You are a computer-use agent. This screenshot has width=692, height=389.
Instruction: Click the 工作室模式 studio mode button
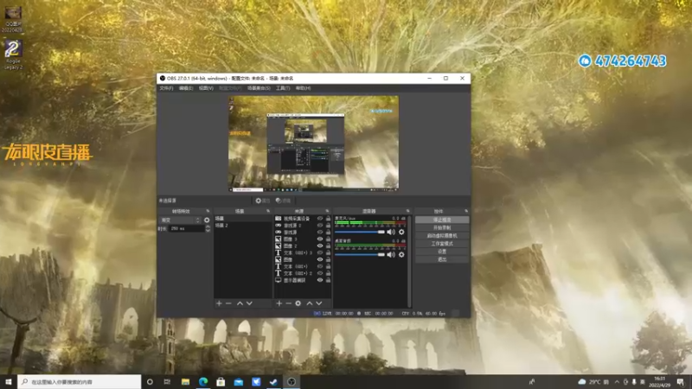pyautogui.click(x=442, y=244)
